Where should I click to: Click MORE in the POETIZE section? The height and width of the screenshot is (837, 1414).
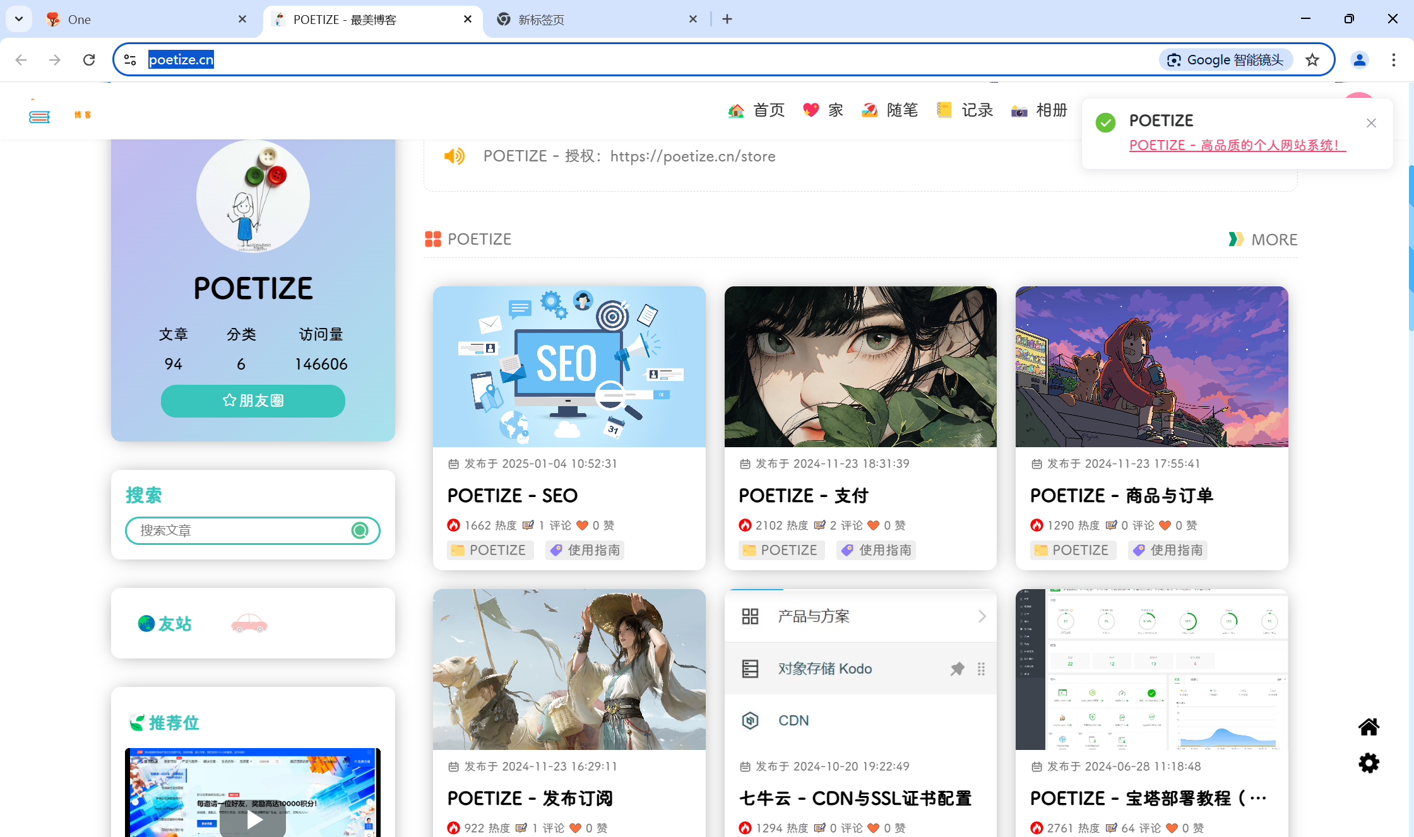pyautogui.click(x=1263, y=240)
